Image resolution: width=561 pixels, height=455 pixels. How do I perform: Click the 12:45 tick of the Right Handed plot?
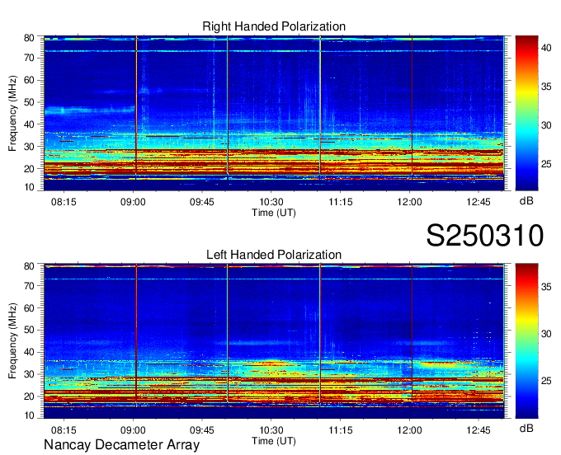(x=478, y=202)
